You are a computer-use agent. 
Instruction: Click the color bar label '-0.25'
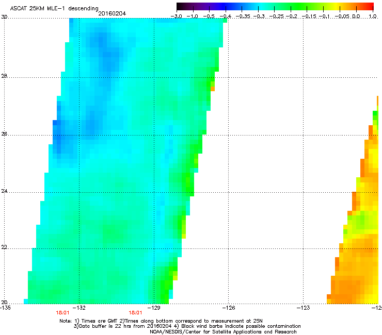click(x=277, y=16)
